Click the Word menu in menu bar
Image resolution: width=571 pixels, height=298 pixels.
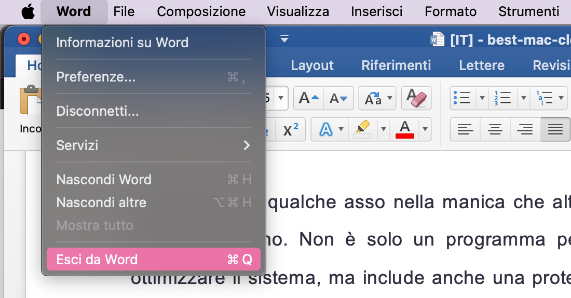tap(74, 11)
